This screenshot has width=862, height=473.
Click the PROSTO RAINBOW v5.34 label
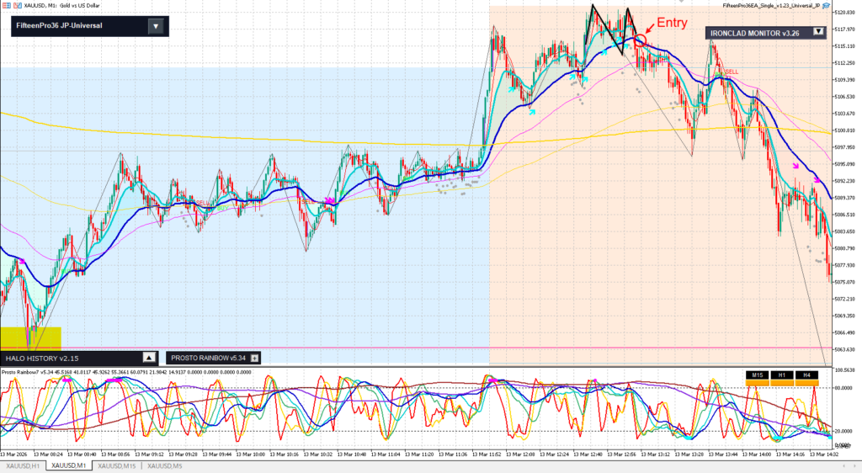point(207,358)
